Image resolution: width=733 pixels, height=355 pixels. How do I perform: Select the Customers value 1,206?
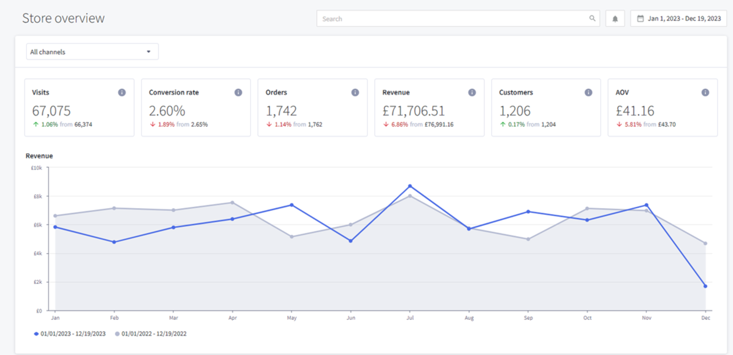click(515, 111)
